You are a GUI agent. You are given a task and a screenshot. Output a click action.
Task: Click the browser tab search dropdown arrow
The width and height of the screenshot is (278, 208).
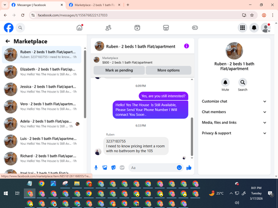click(x=5, y=5)
